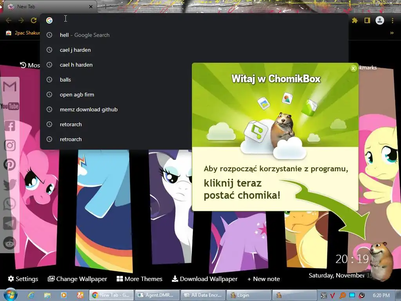Go forward using the browser forward arrow
Screen dimensions: 401x301
(21, 20)
